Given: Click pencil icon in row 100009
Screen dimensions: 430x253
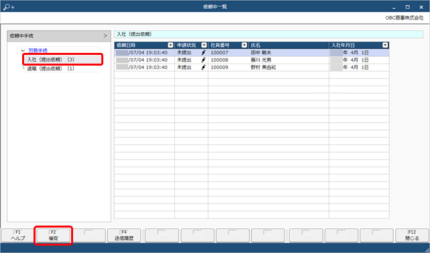Looking at the screenshot, I should click(x=203, y=68).
